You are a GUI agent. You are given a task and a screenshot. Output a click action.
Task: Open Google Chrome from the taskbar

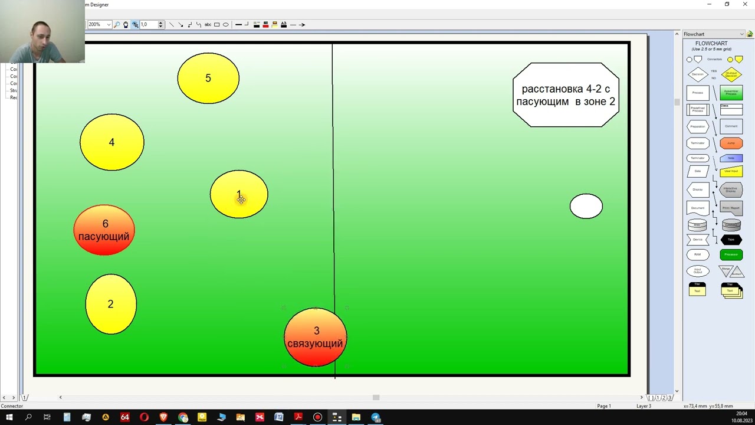(183, 417)
